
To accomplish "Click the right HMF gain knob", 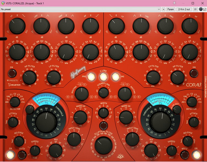I will pos(165,26).
